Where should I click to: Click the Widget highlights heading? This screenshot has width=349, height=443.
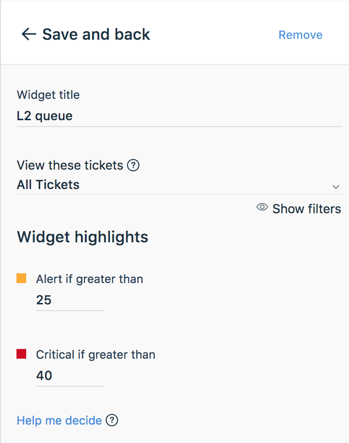click(x=82, y=237)
